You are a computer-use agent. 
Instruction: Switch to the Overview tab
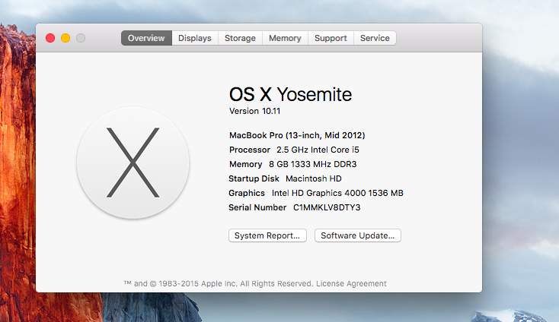(146, 38)
